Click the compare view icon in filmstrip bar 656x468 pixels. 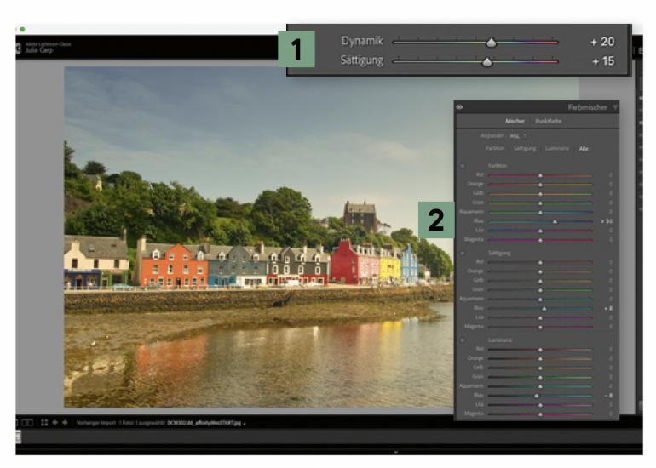[27, 423]
